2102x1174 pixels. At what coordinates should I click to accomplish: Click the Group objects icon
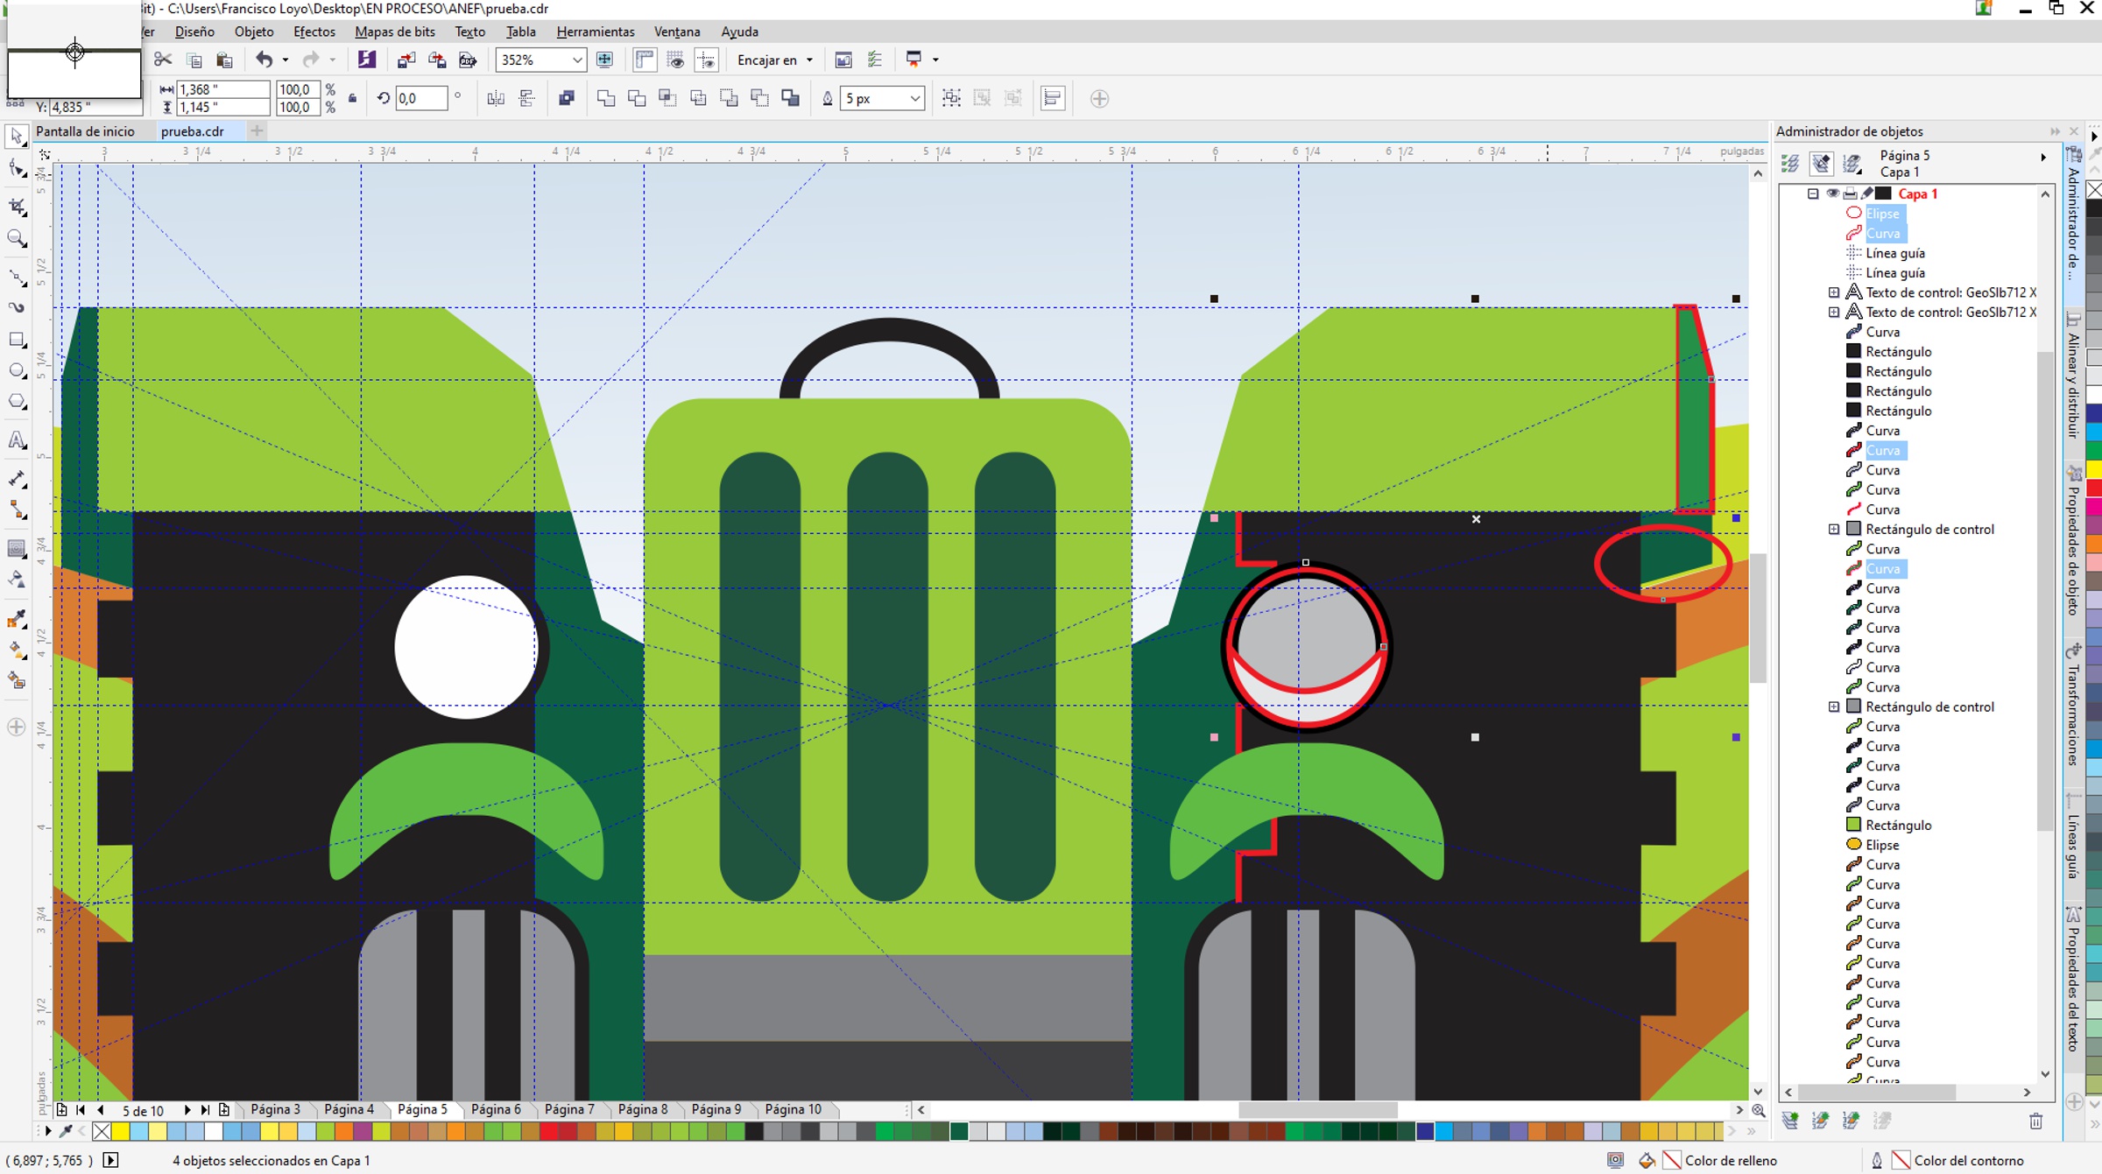(x=951, y=98)
